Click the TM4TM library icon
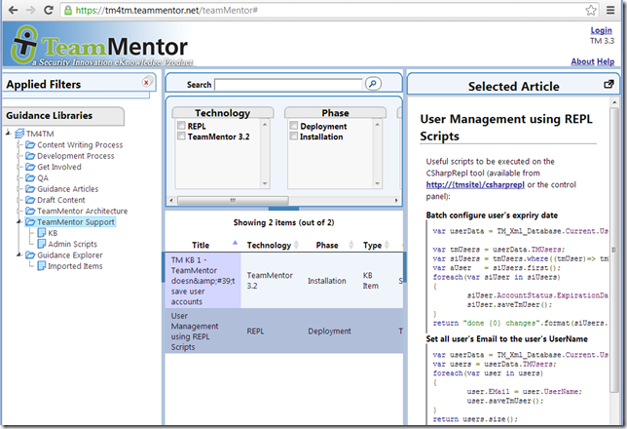 pyautogui.click(x=19, y=134)
